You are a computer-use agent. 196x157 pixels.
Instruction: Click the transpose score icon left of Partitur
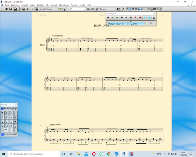click(97, 9)
